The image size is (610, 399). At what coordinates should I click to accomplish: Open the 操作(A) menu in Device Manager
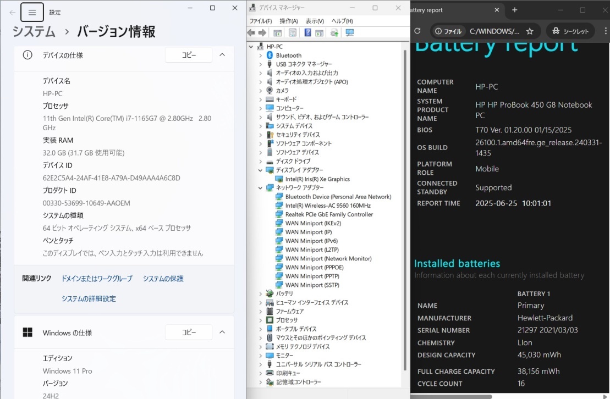click(x=289, y=21)
